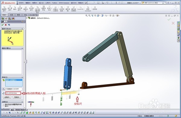Open the 文件(F) menu
This screenshot has height=118, width=181.
pos(21,3)
